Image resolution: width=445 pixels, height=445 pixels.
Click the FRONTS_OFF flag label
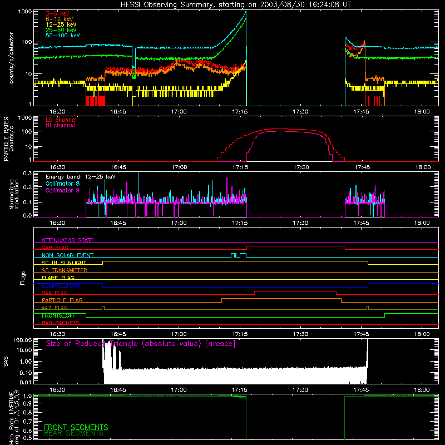58,315
